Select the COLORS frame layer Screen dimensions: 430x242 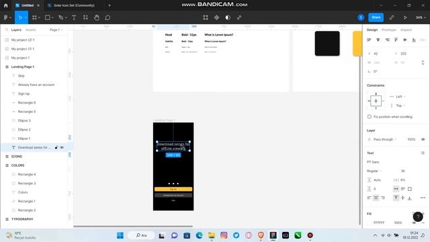(x=17, y=165)
